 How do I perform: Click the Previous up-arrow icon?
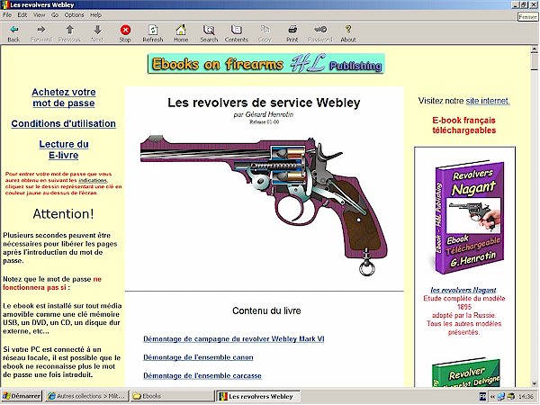point(69,30)
